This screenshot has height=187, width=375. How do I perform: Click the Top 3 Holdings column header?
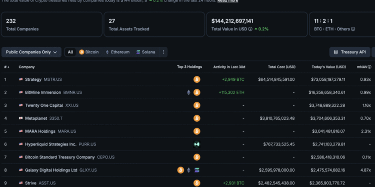[189, 67]
